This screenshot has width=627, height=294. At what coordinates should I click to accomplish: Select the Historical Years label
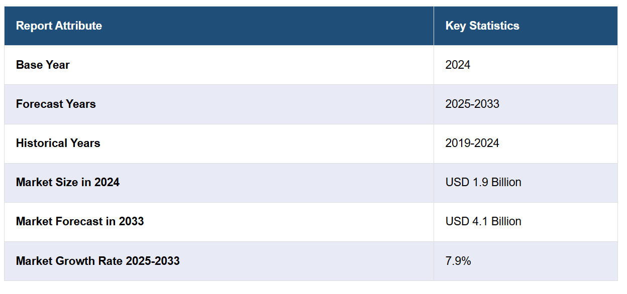tap(58, 143)
